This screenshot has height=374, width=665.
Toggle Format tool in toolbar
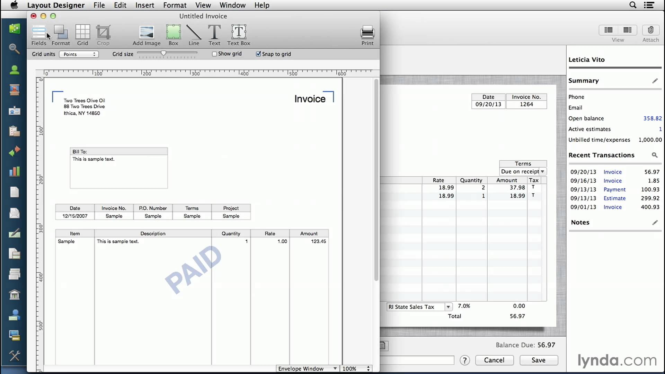(61, 34)
